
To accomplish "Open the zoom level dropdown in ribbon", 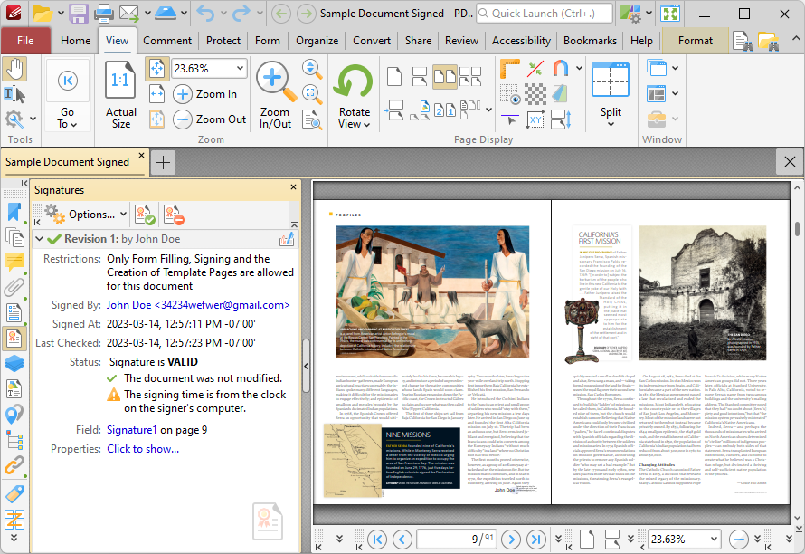I will [x=240, y=69].
